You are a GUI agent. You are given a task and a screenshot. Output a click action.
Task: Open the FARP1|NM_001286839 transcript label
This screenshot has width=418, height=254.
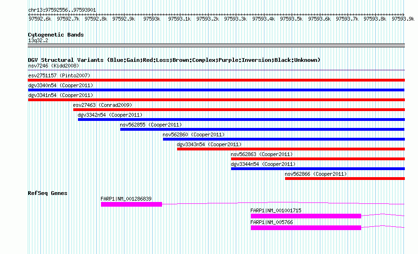(x=126, y=199)
